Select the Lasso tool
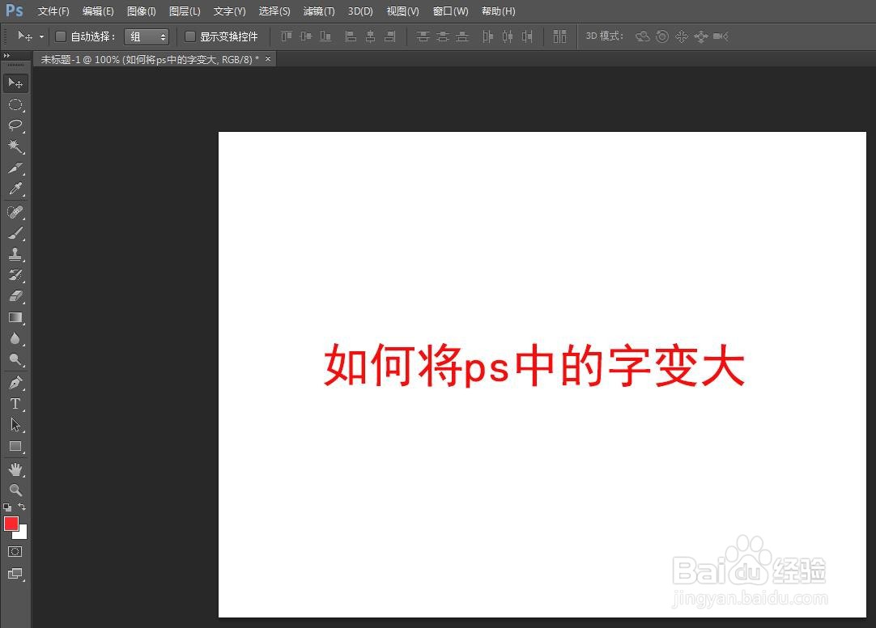876x628 pixels. point(15,125)
